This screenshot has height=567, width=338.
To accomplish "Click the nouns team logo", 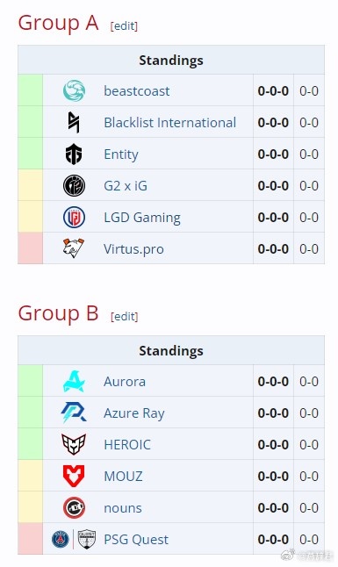I will pos(75,507).
